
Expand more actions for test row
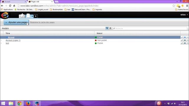pos(188,43)
